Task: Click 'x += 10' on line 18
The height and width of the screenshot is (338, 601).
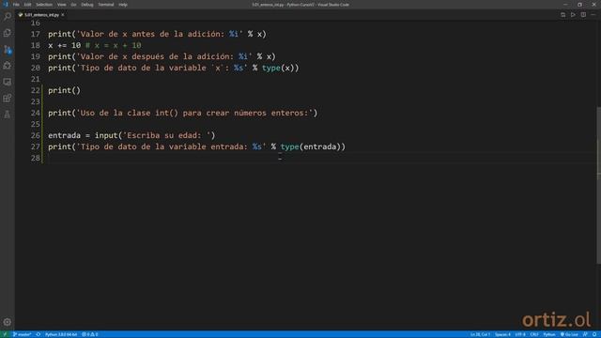Action: [65, 46]
